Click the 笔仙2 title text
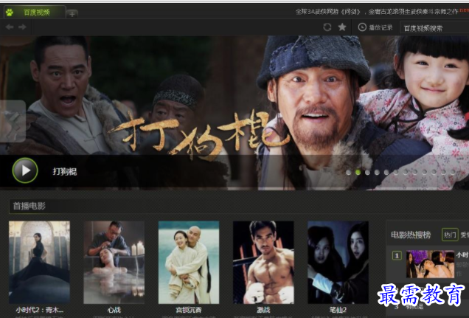 338,310
